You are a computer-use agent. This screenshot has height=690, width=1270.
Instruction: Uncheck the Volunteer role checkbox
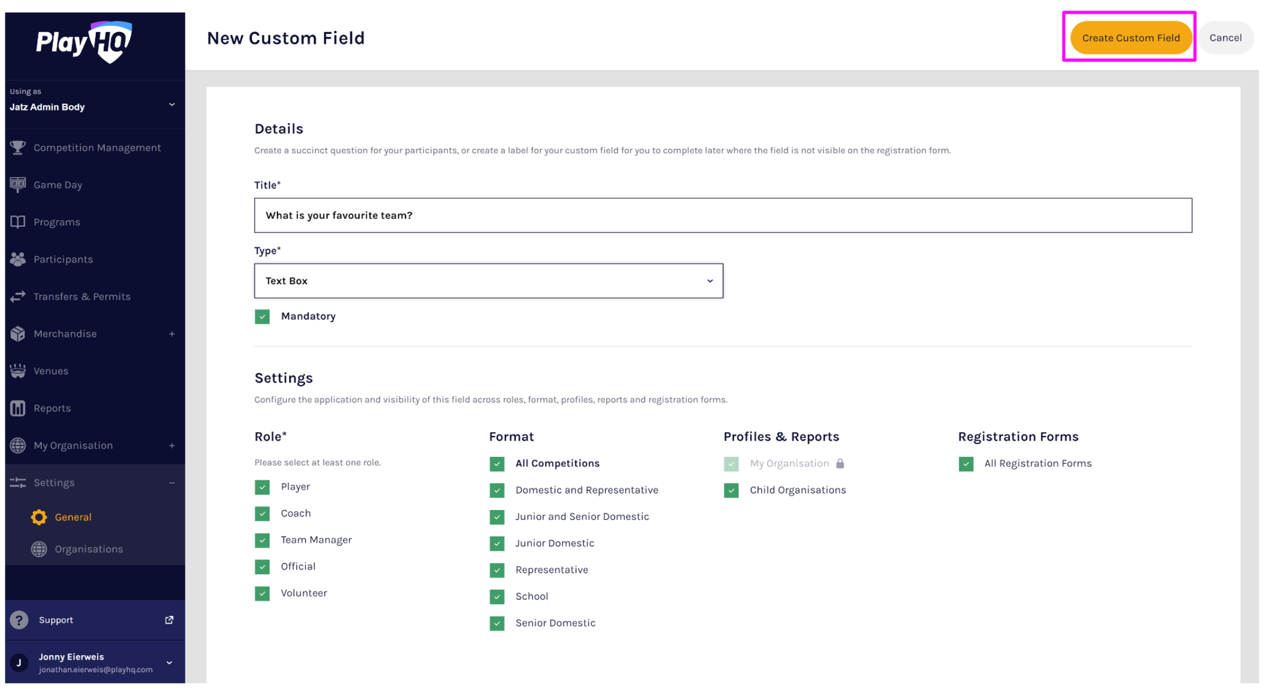click(x=262, y=594)
